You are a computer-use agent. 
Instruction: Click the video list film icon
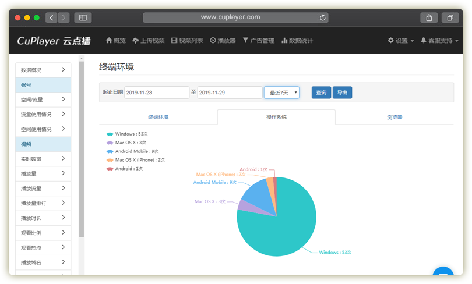pos(174,41)
